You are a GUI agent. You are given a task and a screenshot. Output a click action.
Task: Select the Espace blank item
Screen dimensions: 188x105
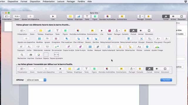click(46, 55)
